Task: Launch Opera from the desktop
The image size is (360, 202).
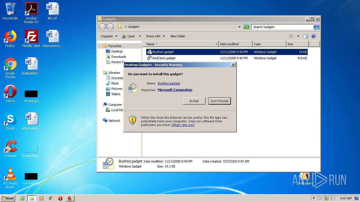Action: pyautogui.click(x=10, y=94)
